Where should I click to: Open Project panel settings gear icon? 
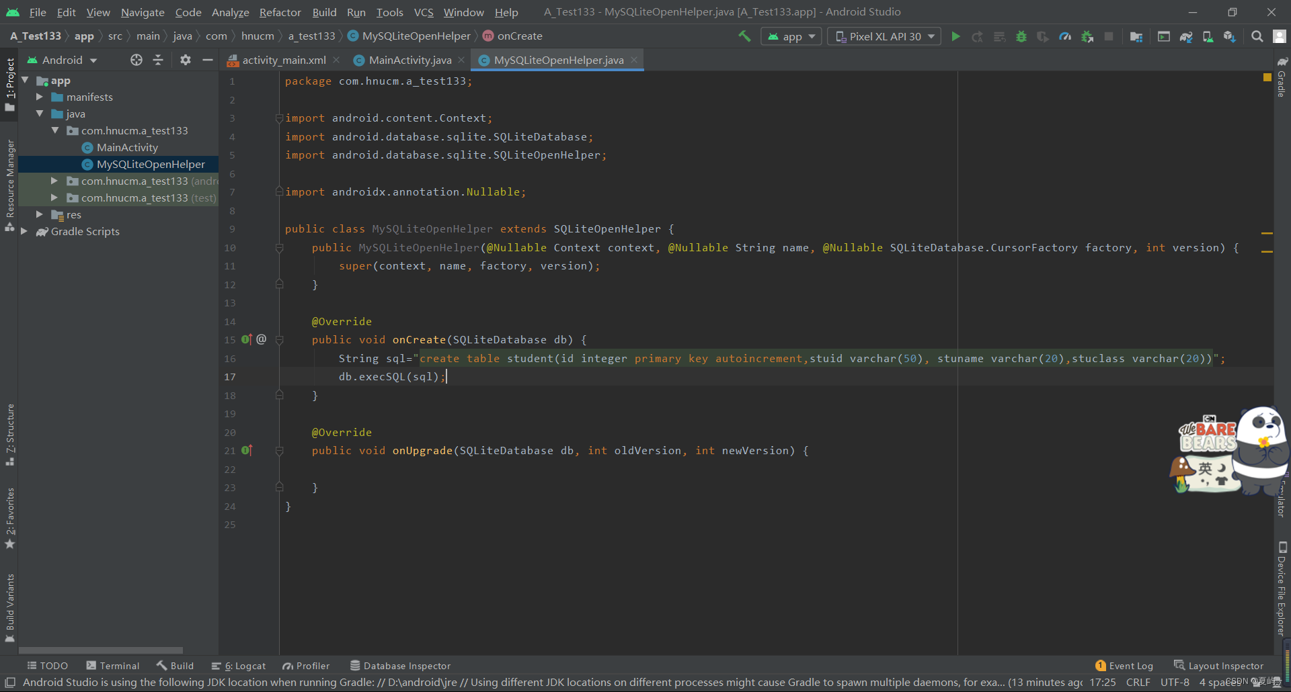tap(185, 60)
